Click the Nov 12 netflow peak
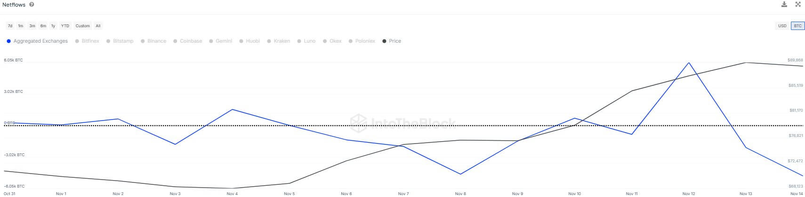This screenshot has width=805, height=197. (689, 63)
